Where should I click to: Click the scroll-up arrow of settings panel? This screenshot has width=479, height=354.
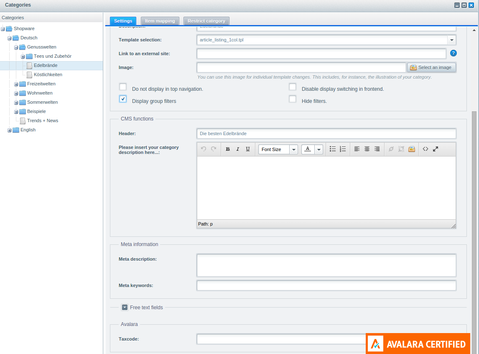[474, 30]
